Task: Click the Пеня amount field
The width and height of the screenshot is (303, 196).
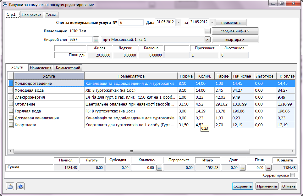Action: click(x=256, y=168)
